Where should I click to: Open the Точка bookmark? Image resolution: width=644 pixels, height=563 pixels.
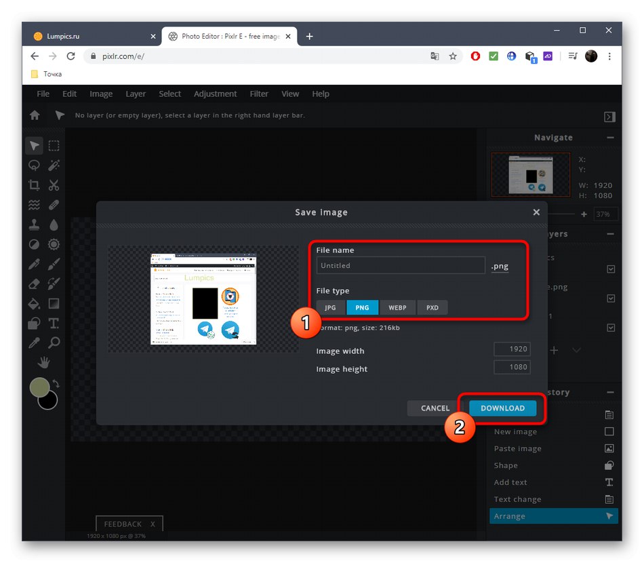click(47, 74)
